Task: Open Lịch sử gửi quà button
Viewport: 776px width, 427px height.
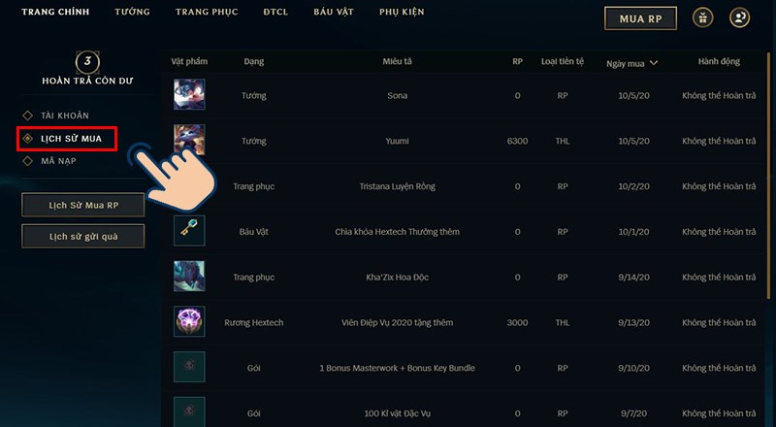Action: coord(83,235)
